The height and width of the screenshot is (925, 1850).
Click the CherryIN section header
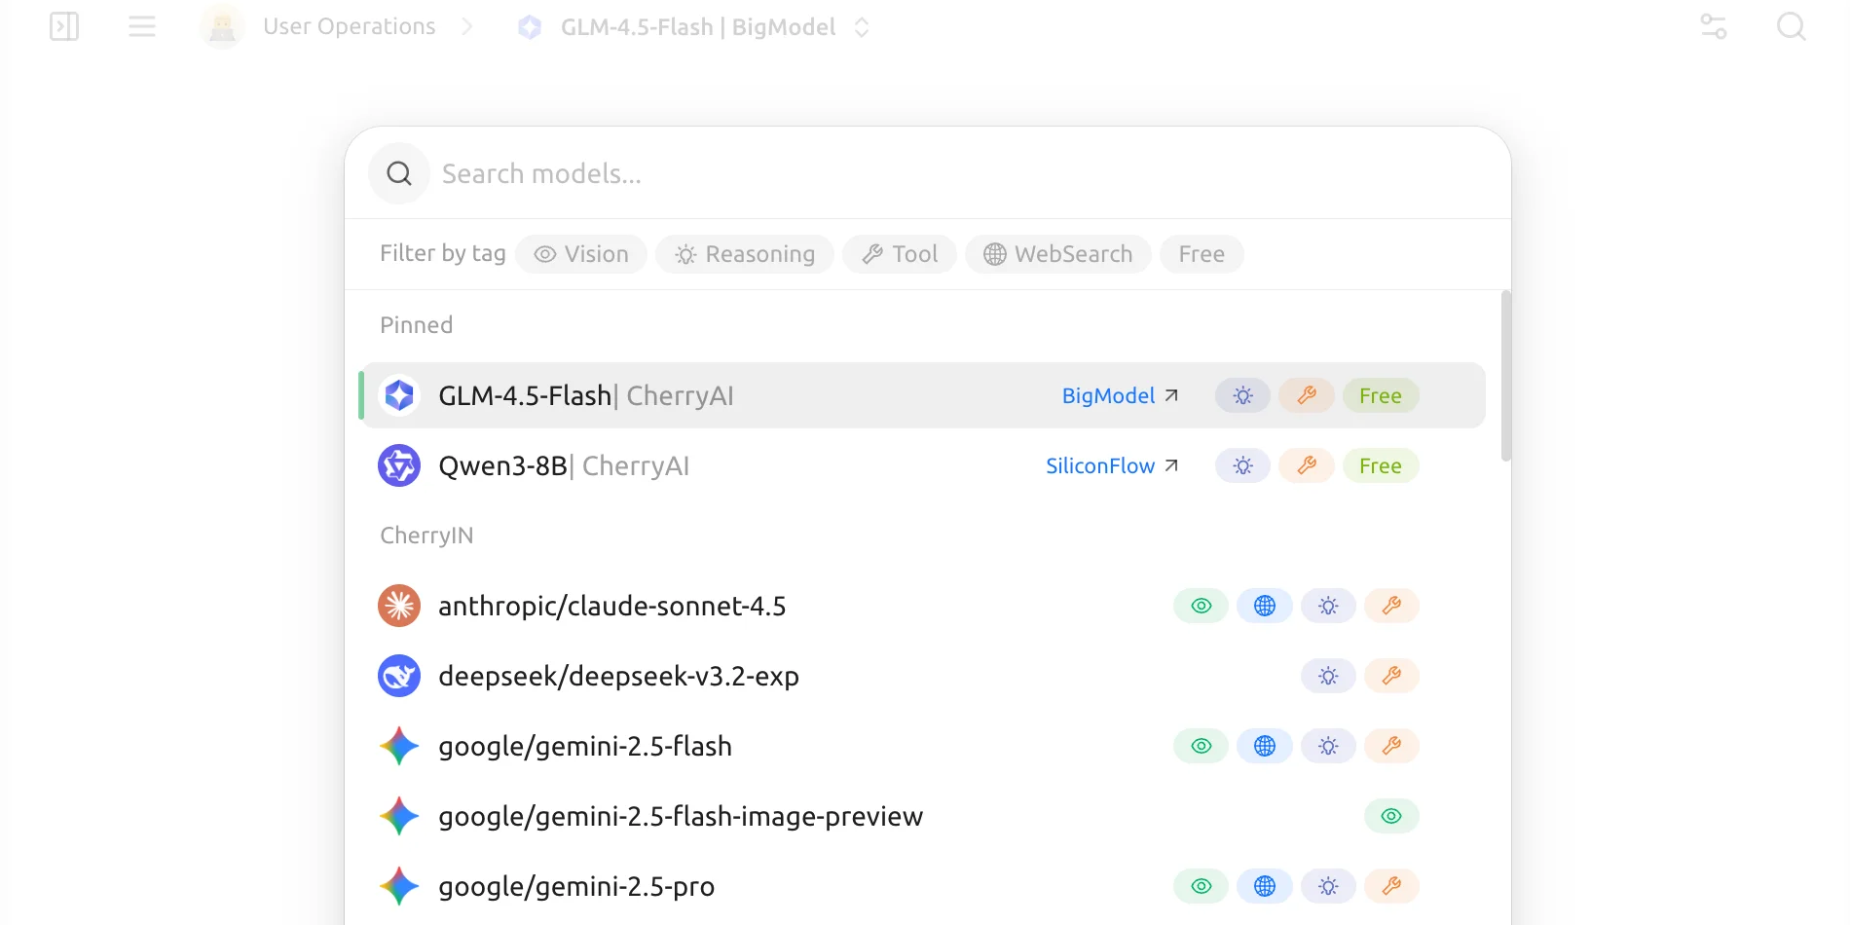(426, 536)
